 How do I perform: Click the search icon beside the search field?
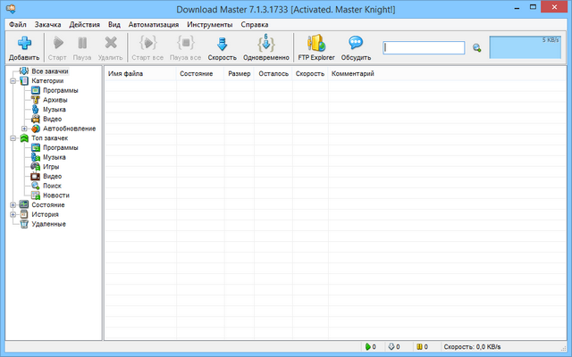click(x=477, y=48)
